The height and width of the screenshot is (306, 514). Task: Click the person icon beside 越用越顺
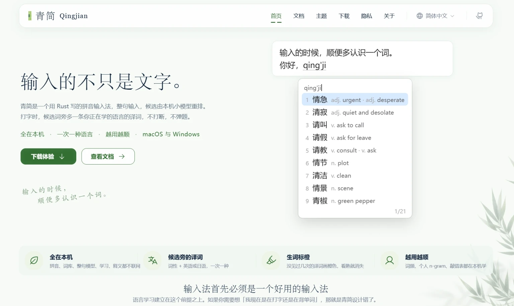[390, 260]
